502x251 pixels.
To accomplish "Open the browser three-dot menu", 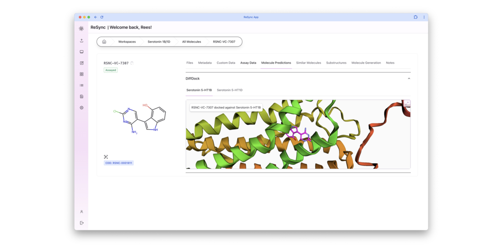I will [424, 17].
